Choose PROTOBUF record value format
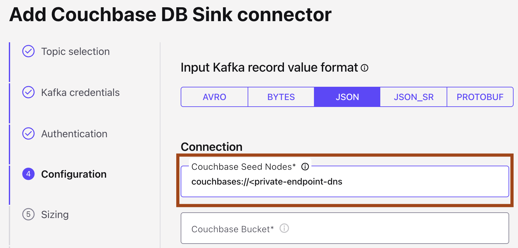The width and height of the screenshot is (518, 248). (x=480, y=97)
